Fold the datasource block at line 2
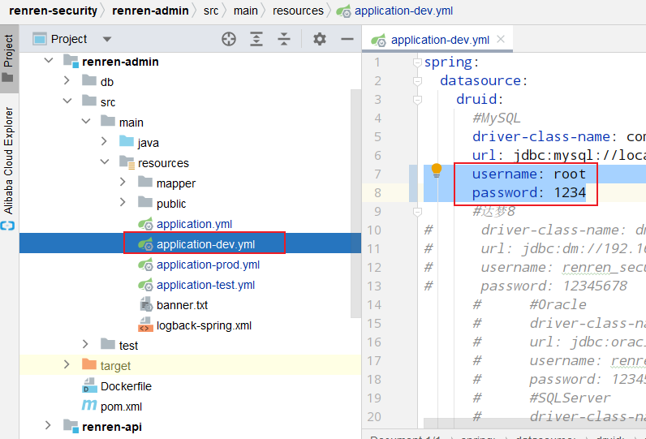Image resolution: width=646 pixels, height=439 pixels. [417, 81]
